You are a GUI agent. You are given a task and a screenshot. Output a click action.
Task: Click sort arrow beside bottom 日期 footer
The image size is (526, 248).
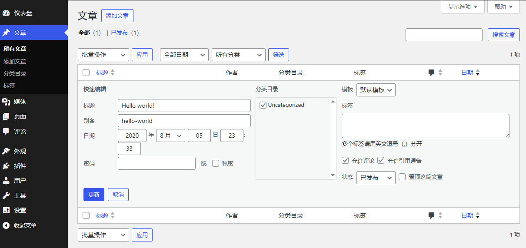[x=478, y=215]
